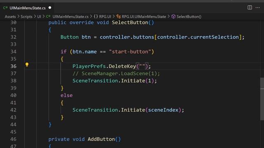Screen dimensions: 264x148
Task: Click 'sceneIndex' argument on line 42
Action: (163, 110)
